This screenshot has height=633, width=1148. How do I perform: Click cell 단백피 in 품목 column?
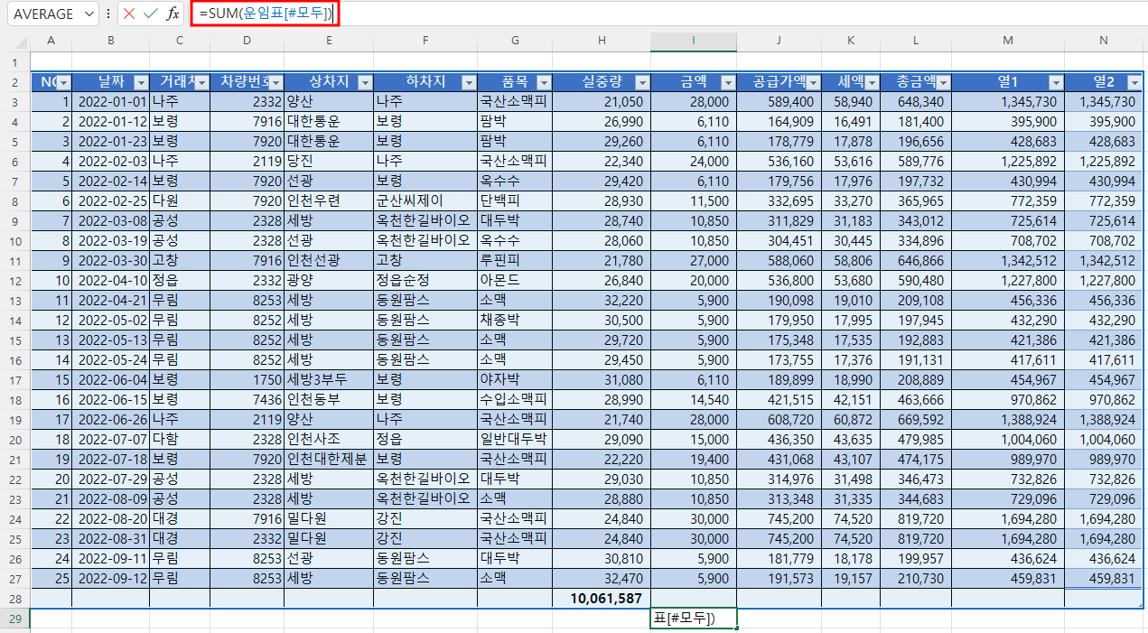point(517,201)
